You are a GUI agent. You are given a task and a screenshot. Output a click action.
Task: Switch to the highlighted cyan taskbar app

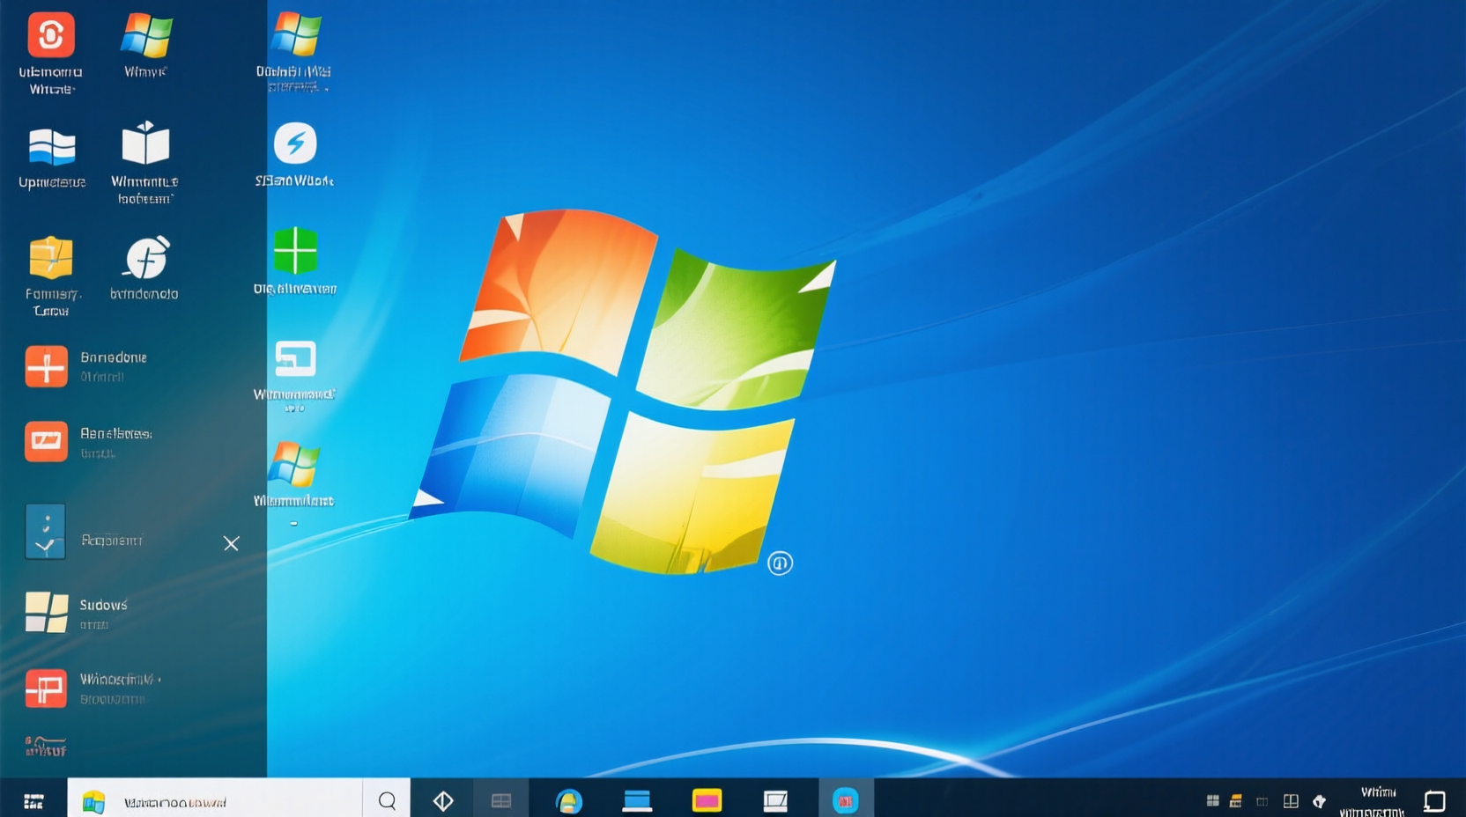coord(846,800)
